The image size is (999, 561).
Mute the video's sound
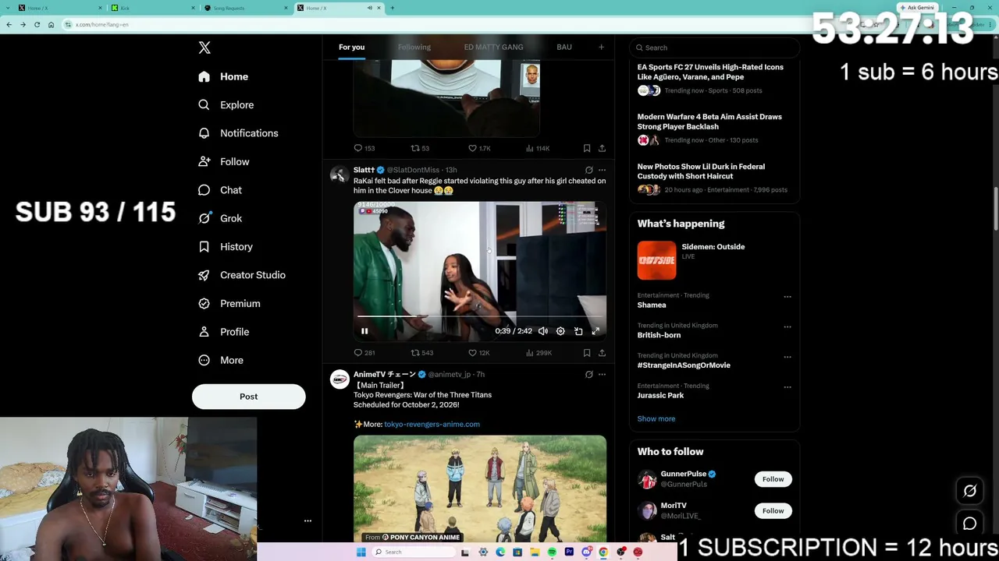point(543,331)
